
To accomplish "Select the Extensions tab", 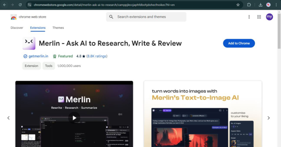I will tap(38, 28).
